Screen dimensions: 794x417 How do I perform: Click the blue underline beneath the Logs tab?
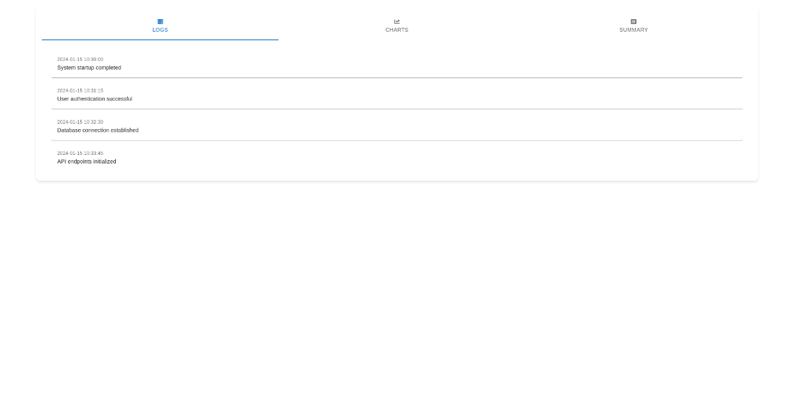160,40
